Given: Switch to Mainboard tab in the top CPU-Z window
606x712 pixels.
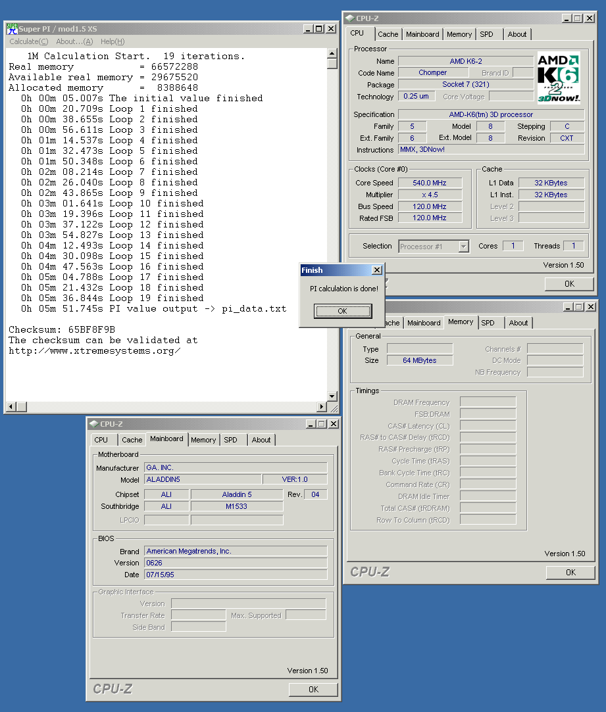Looking at the screenshot, I should [x=422, y=34].
